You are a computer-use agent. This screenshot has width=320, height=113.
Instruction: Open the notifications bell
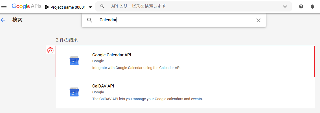point(312,6)
